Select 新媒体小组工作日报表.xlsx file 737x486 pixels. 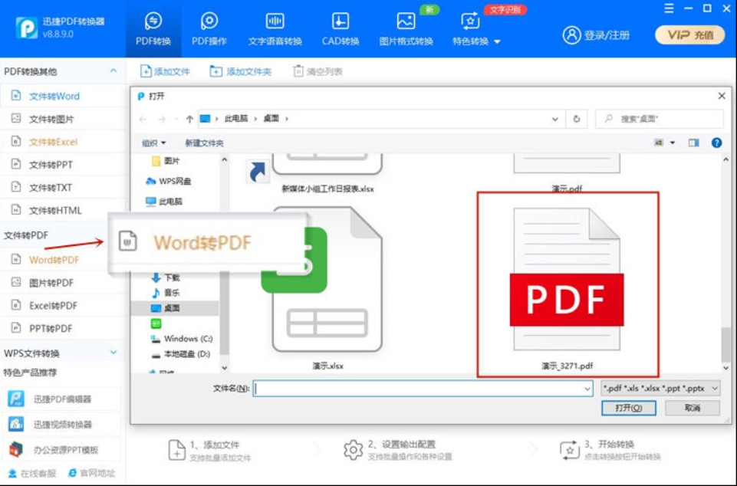point(327,189)
